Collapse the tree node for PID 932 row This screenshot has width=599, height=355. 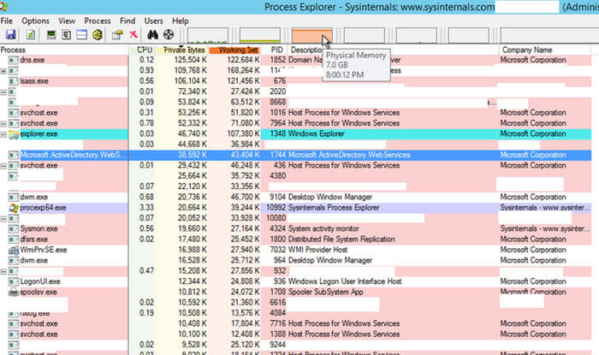pos(3,271)
